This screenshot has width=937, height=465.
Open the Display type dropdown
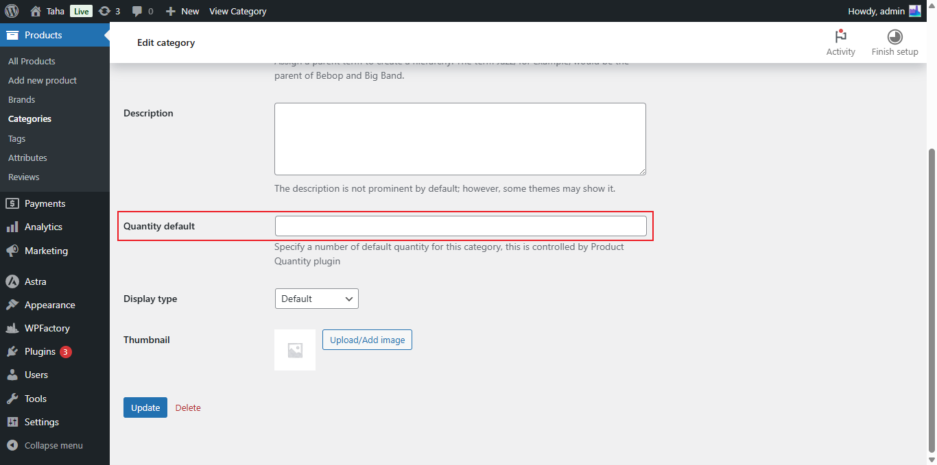[316, 299]
